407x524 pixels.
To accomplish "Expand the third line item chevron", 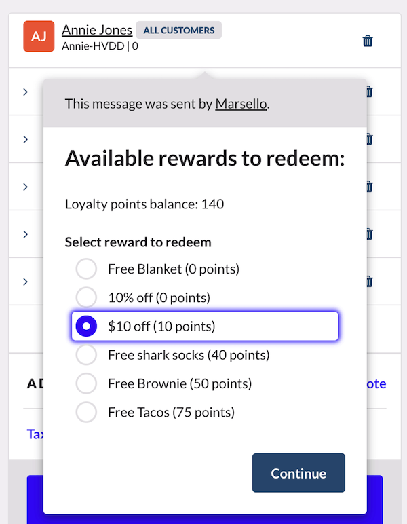I will click(25, 187).
